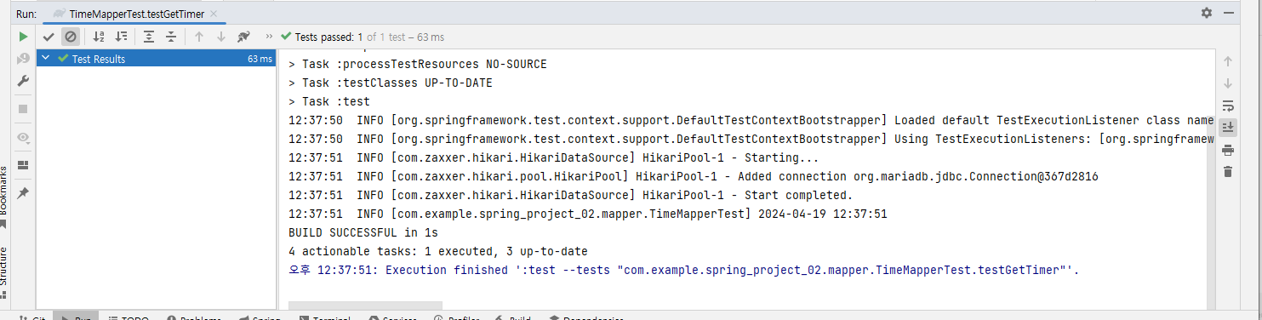Sort test results by duration
1262x320 pixels.
121,37
